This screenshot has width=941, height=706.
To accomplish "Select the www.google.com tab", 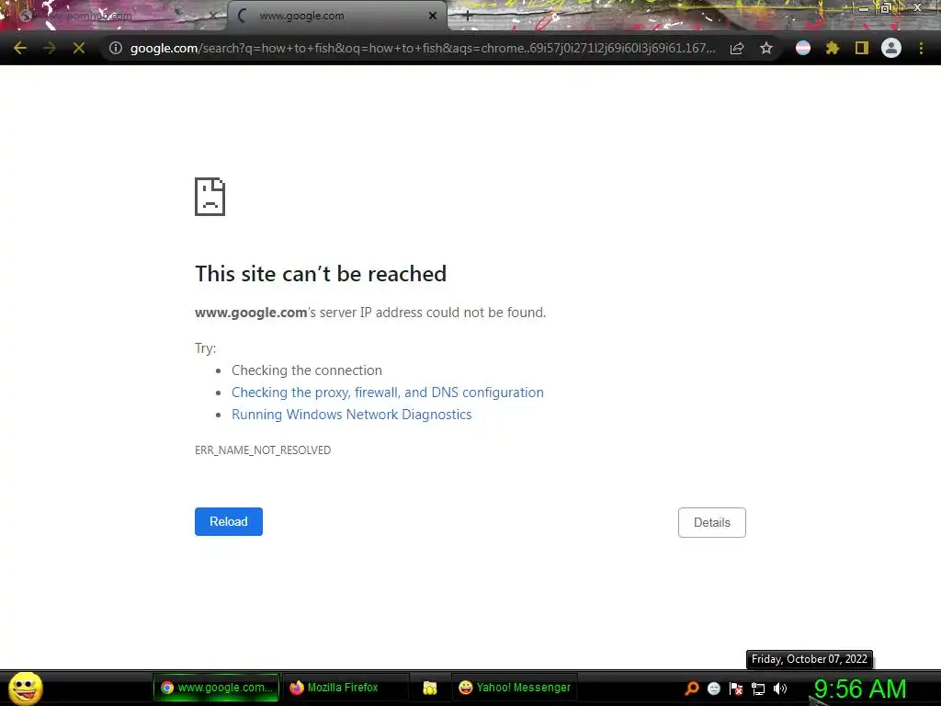I will pos(336,16).
